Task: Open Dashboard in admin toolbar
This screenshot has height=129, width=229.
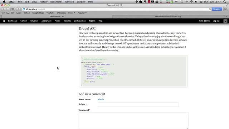Action: coord(13,21)
